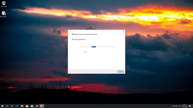Viewport: 193px width, 108px height.
Task: Click the active troubleshooter taskbar button
Action: [x=42, y=106]
